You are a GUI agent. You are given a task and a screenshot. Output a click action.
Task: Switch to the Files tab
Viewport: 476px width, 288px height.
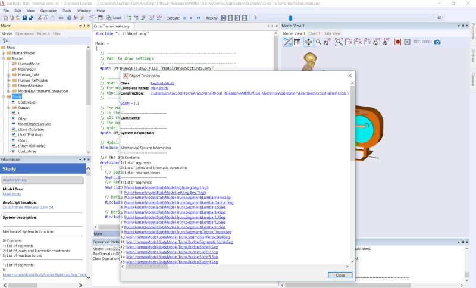57,33
